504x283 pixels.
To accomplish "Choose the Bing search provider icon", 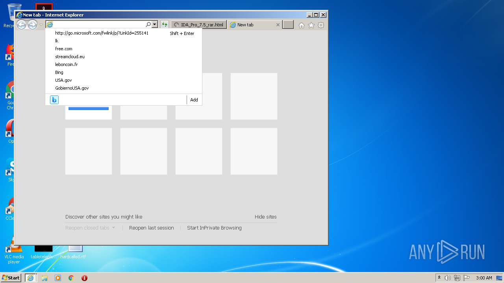I will (54, 100).
